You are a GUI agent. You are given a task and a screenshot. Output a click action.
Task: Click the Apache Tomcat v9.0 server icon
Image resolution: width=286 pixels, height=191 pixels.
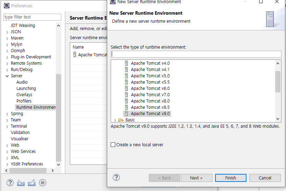coord(126,114)
